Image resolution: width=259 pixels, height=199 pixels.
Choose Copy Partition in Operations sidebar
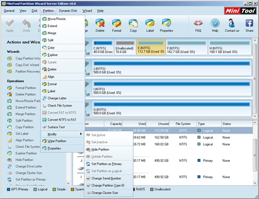25,127
